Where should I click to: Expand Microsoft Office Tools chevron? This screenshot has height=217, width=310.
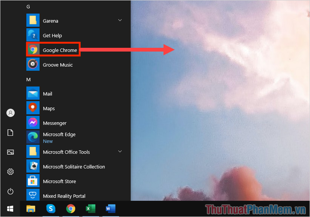pos(120,151)
